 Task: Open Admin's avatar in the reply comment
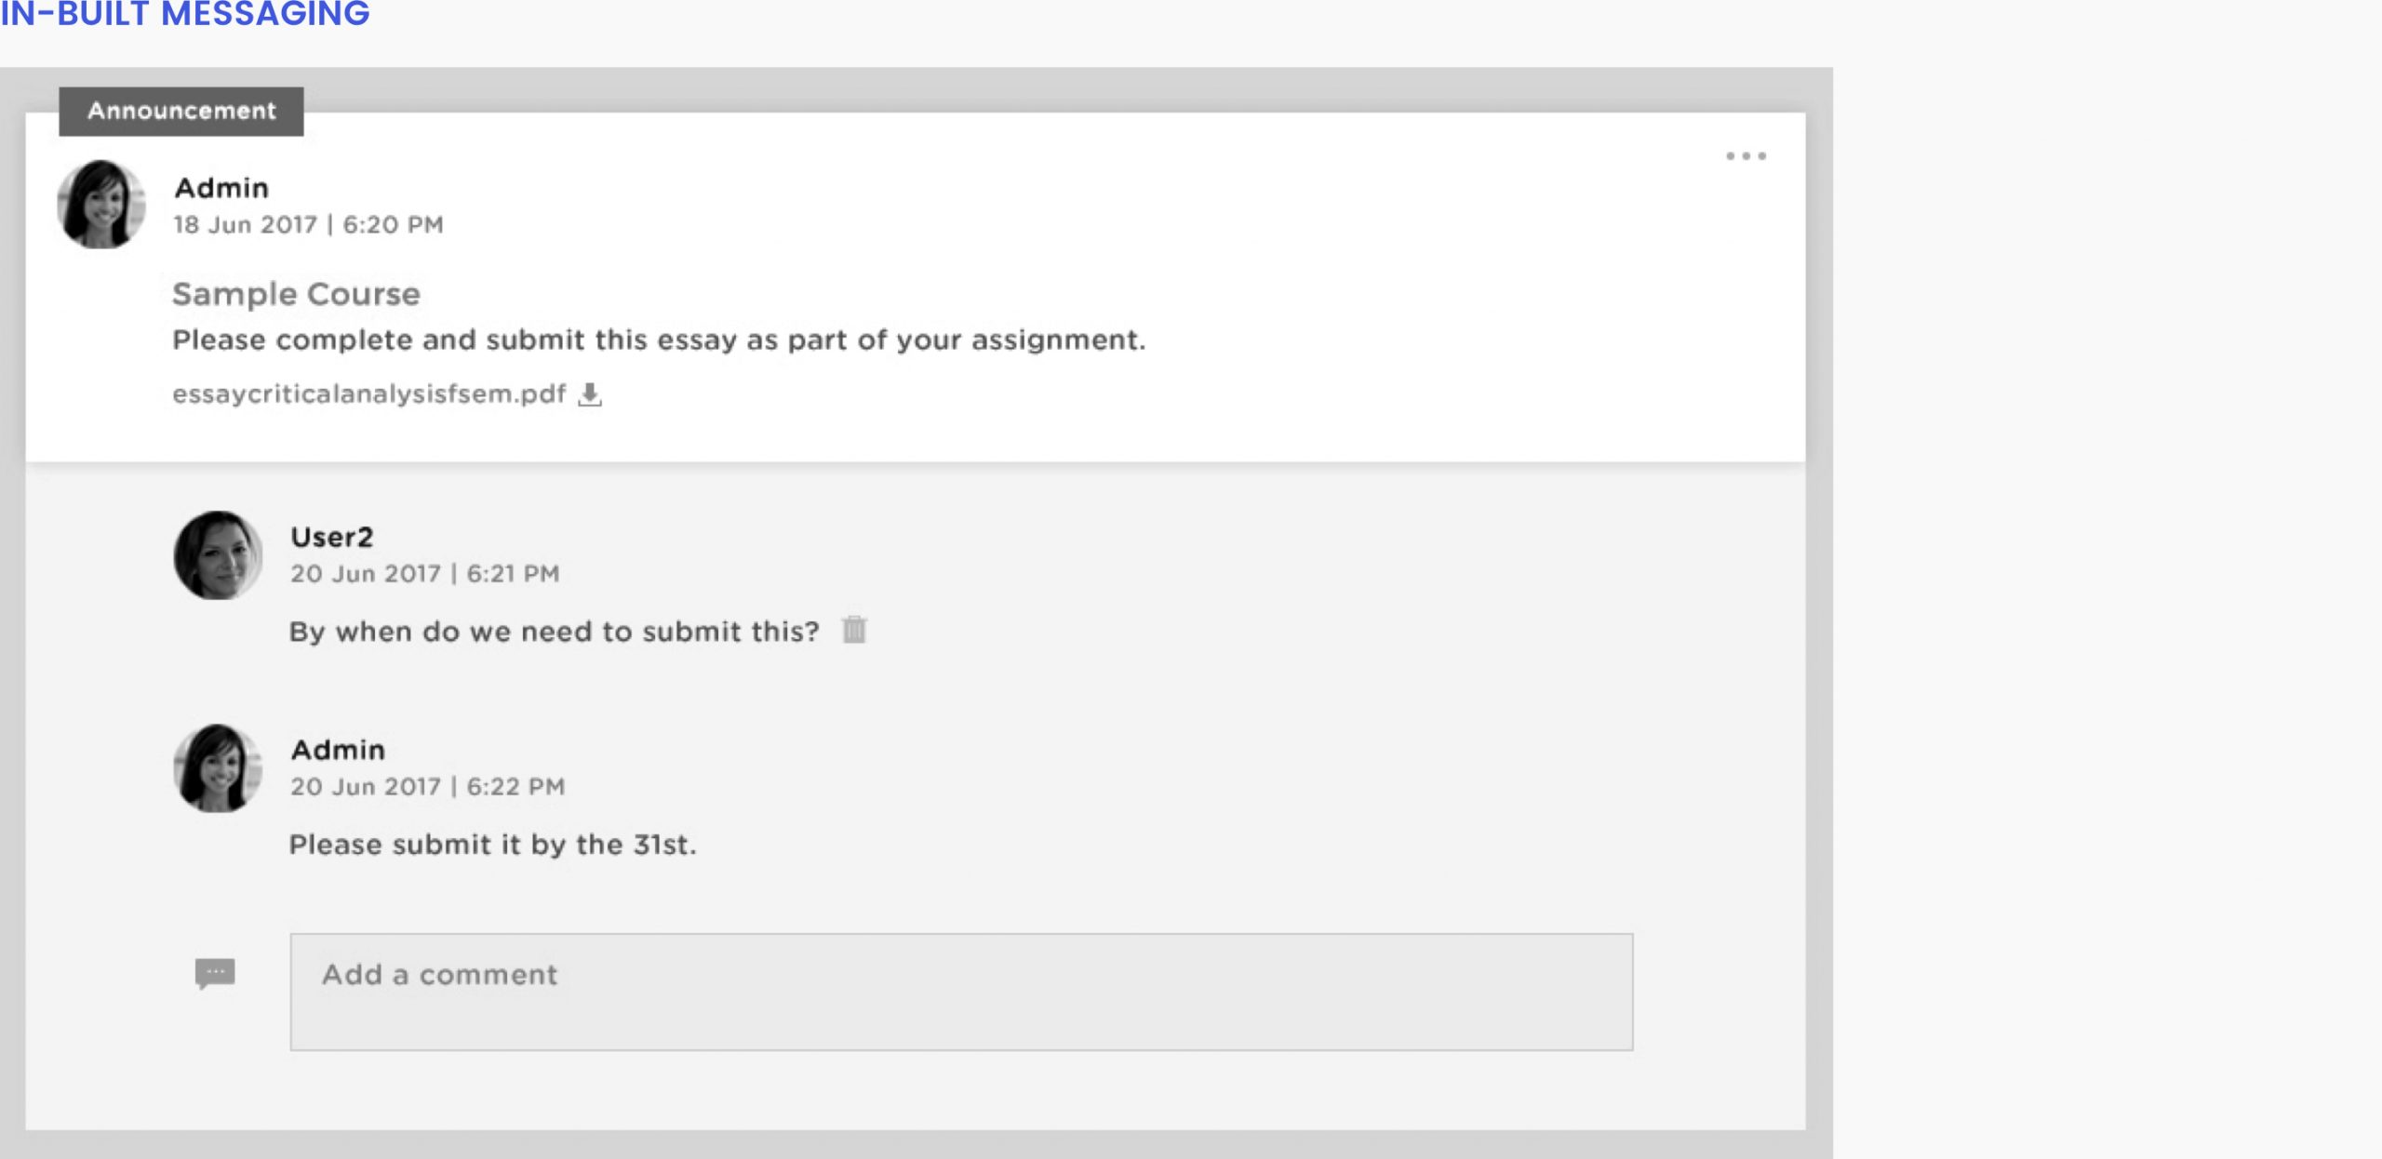[218, 767]
